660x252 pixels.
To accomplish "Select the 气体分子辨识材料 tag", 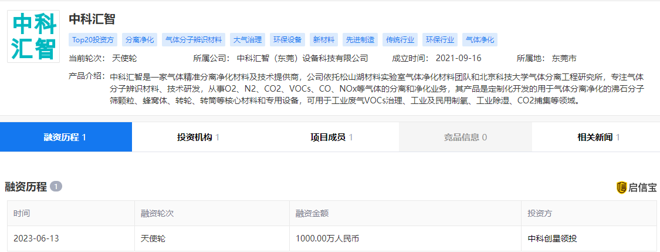I will [194, 40].
